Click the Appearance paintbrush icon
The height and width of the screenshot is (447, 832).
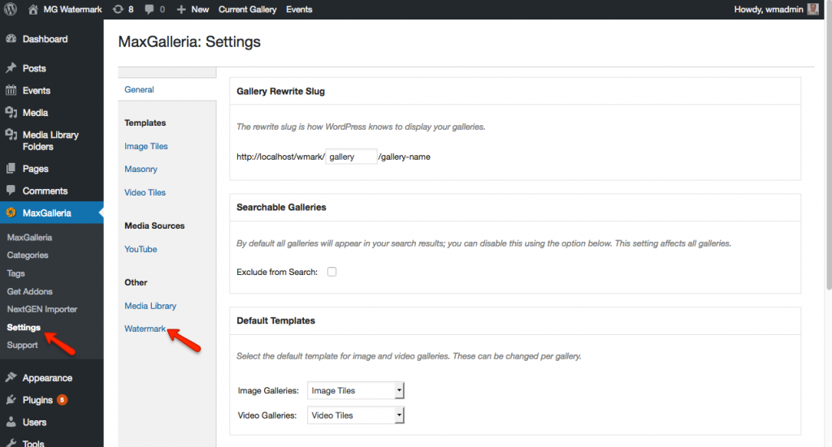[11, 377]
